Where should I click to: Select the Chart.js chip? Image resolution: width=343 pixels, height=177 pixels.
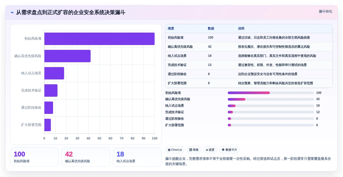175,150
